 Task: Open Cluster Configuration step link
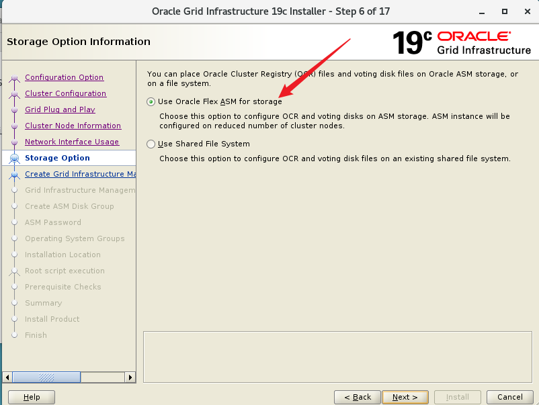[65, 93]
